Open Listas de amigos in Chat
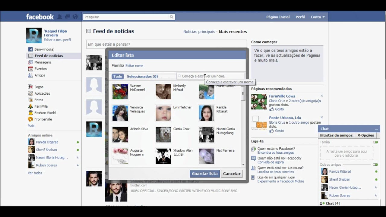Screen dimensions: 386x217 pos(337,135)
